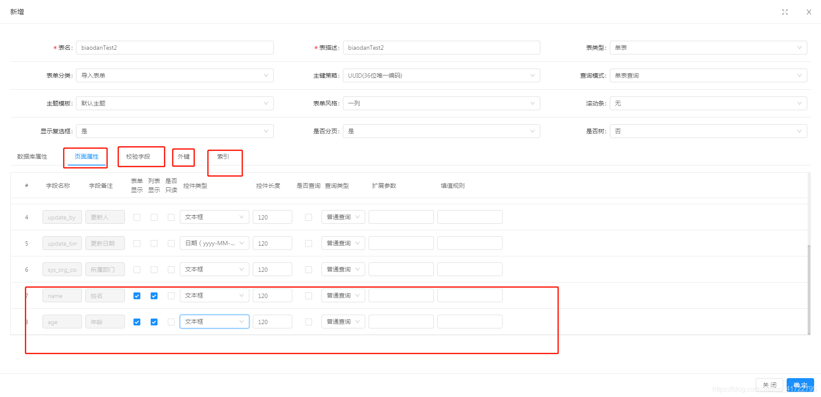
Task: Click the 所属部门 field remark cell
Action: (105, 269)
